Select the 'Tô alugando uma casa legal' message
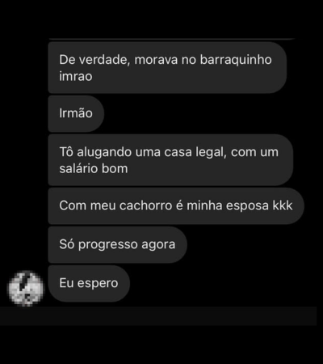Viewport: 323px width, 364px height. 170,160
